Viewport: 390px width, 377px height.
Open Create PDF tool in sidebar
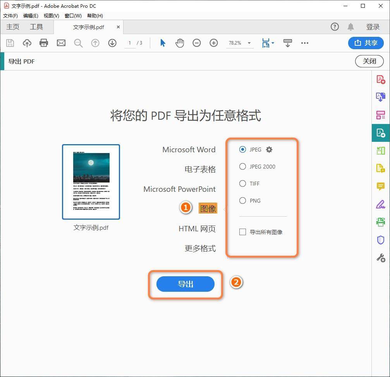click(381, 79)
